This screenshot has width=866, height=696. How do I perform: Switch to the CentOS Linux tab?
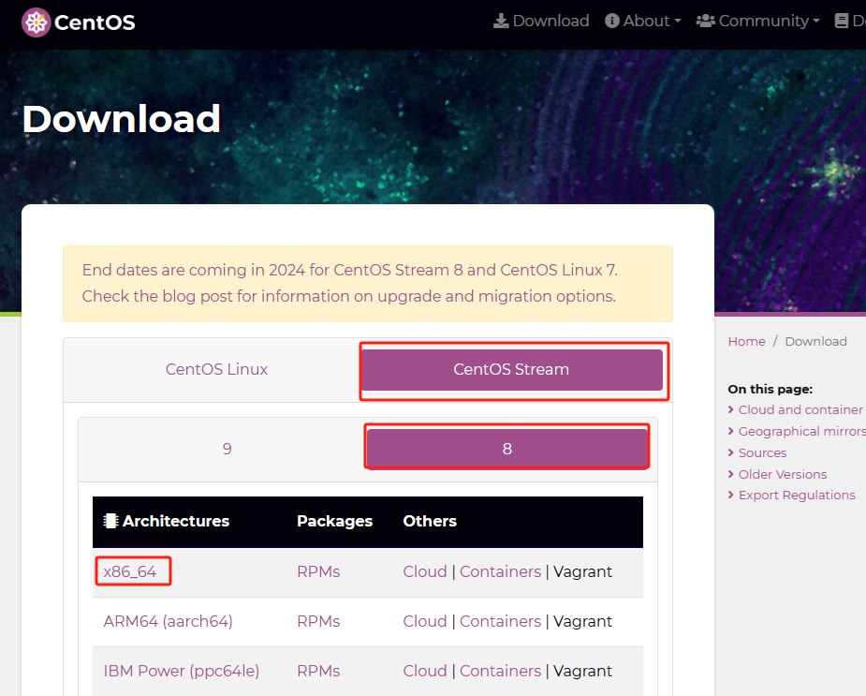point(216,369)
